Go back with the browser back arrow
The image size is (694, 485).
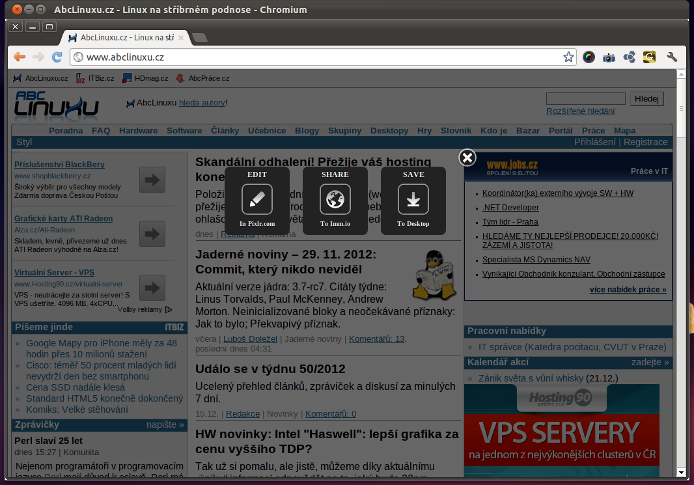20,57
